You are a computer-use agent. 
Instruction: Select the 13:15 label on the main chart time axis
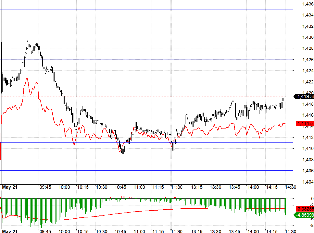(x=196, y=187)
